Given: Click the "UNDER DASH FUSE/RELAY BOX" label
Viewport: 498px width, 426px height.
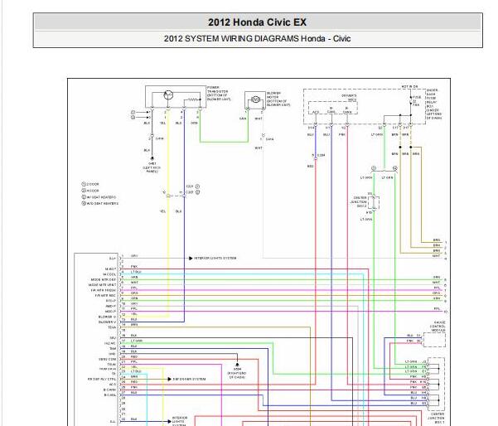Looking at the screenshot, I should 434,104.
